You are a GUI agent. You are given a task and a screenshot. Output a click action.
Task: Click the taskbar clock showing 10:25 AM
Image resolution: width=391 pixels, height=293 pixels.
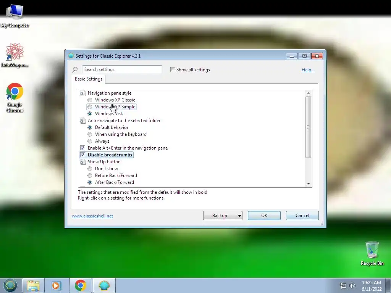click(372, 286)
